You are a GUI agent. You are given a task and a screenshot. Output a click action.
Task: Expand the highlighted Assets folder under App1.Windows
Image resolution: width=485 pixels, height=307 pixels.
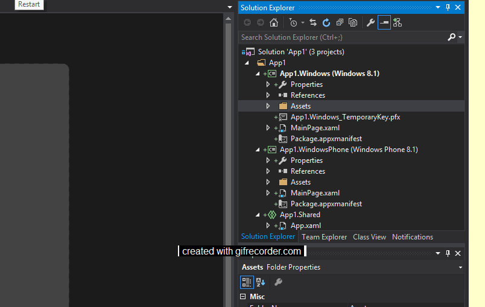[268, 106]
